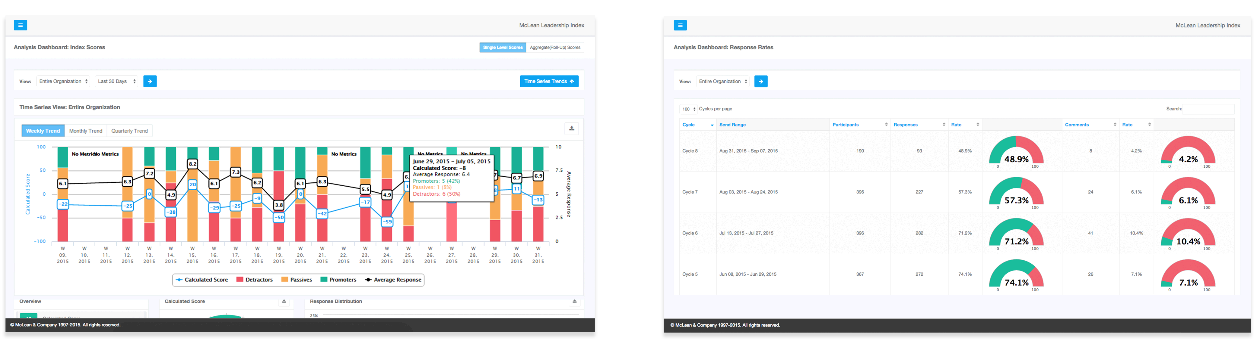The height and width of the screenshot is (341, 1257).
Task: Switch to Quarterly Trend tab
Action: [129, 131]
